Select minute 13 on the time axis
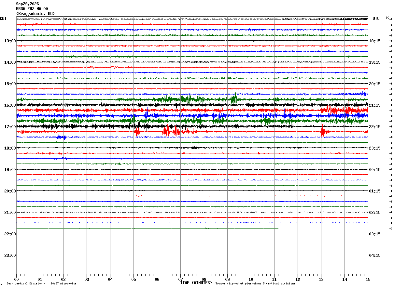The height and width of the screenshot is (288, 394). point(321,280)
